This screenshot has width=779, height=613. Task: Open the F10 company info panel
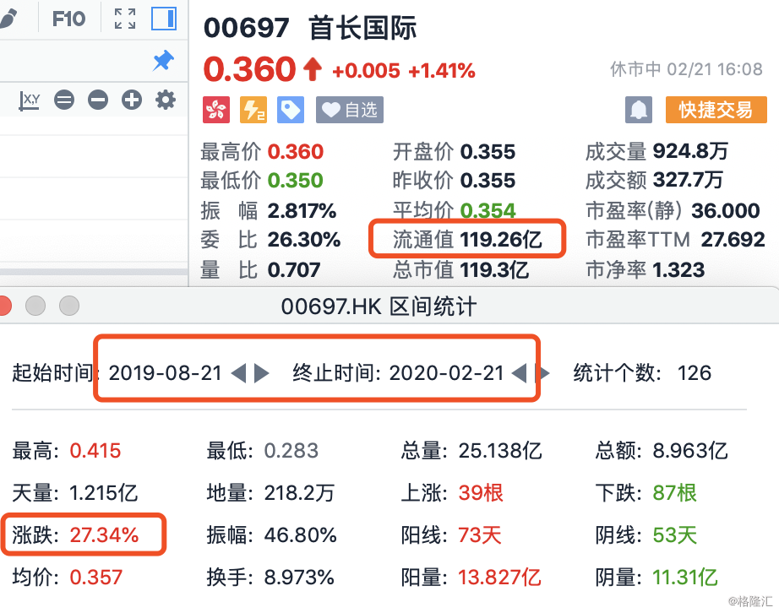(68, 19)
